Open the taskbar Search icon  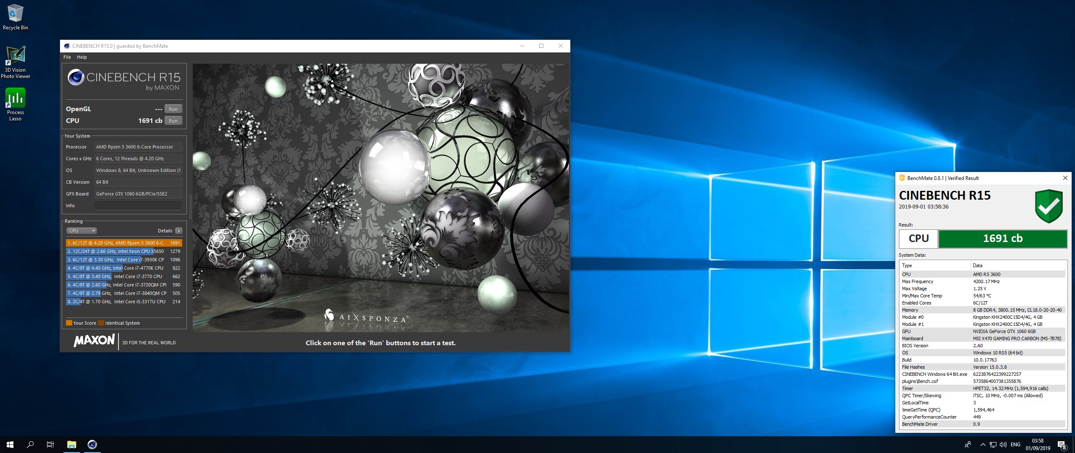tap(30, 445)
